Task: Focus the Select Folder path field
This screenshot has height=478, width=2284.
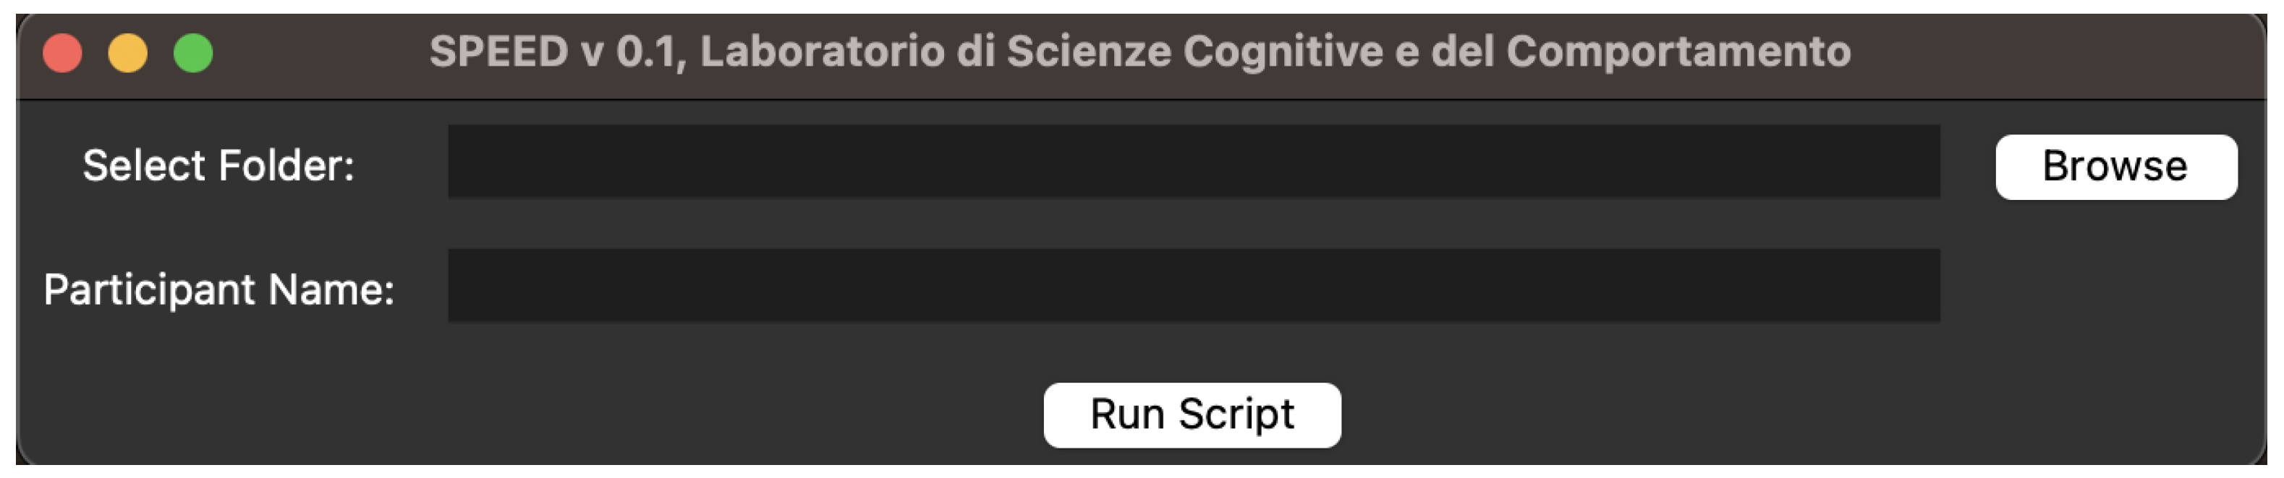Action: [1192, 161]
